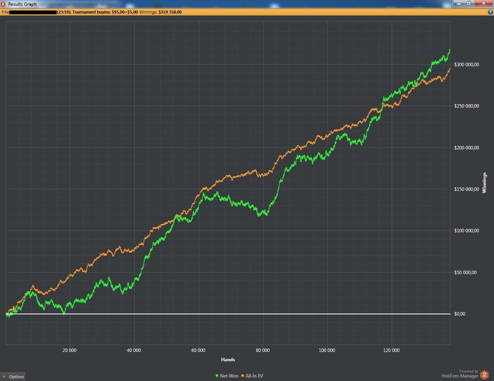Click the green Net Won legend swatch
The image size is (494, 381).
[x=217, y=375]
